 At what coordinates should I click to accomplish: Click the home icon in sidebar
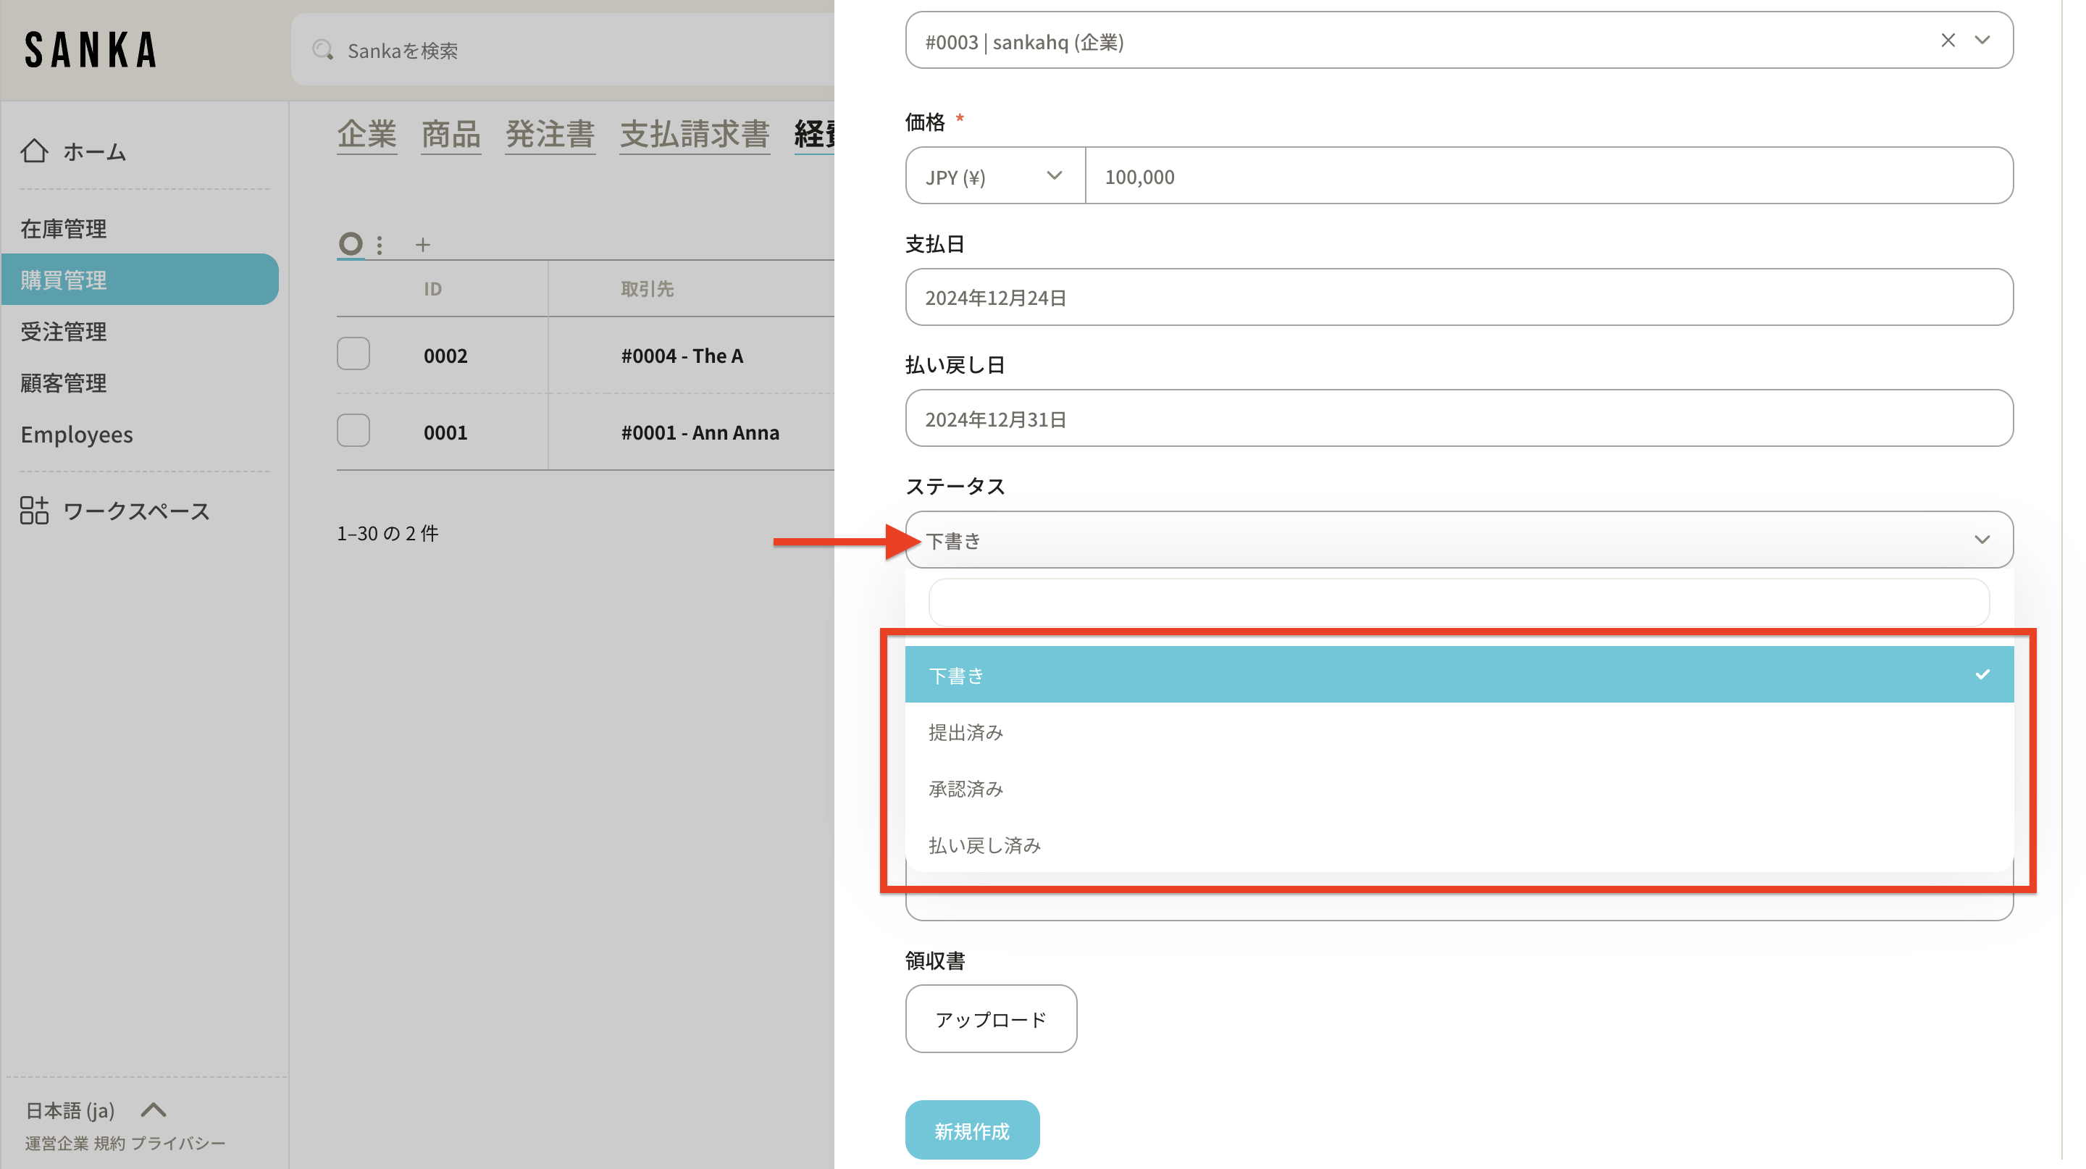(x=34, y=151)
